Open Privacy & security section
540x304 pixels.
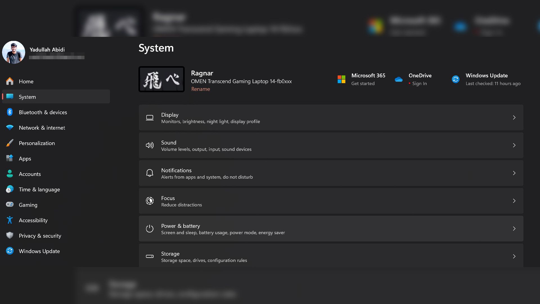point(56,236)
